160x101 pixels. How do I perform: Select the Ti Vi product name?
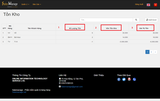pos(16,42)
